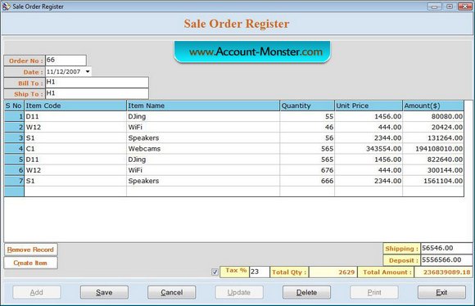
Task: Click the Save button
Action: tap(104, 292)
